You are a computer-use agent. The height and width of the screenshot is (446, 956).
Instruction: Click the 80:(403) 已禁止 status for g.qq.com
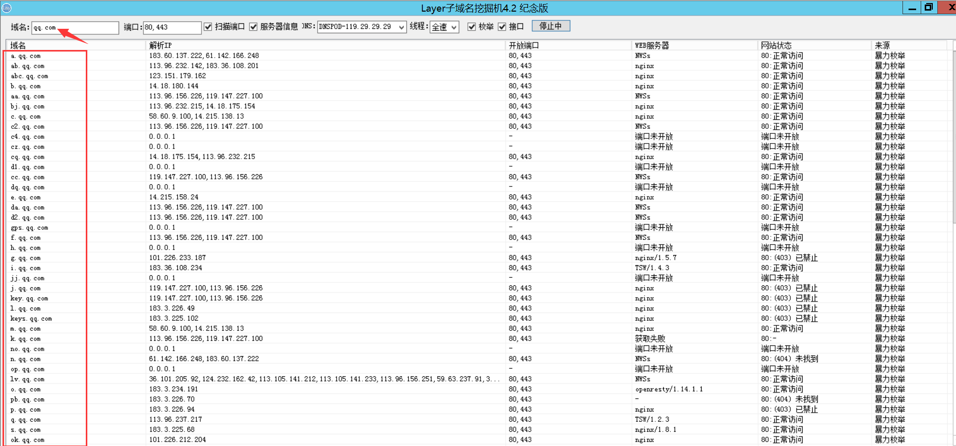[789, 258]
